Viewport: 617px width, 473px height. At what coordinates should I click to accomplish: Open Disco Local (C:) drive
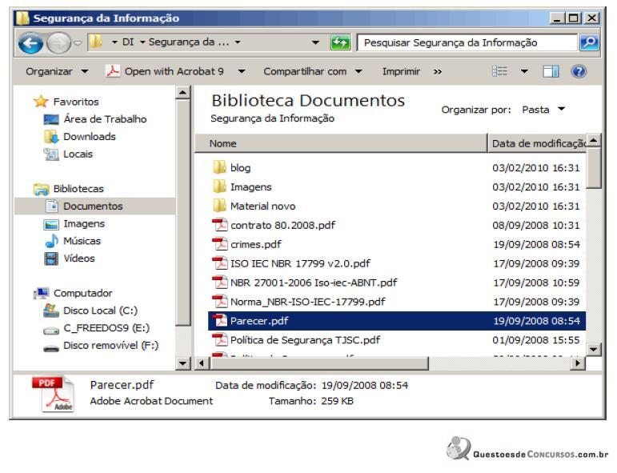[100, 311]
